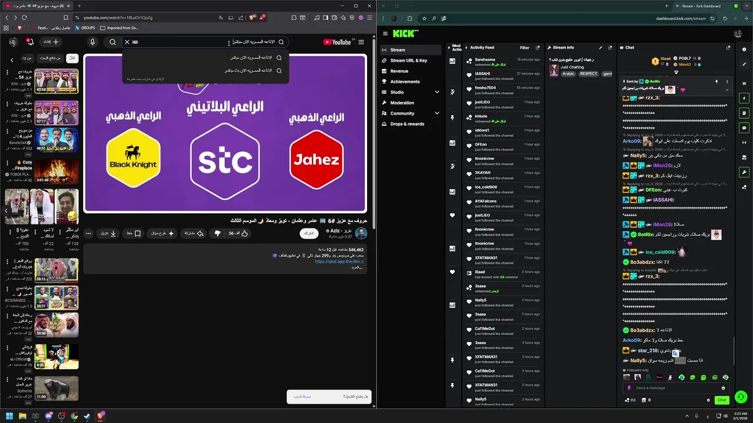753x423 pixels.
Task: Open the chat emoji picker
Action: 724,388
